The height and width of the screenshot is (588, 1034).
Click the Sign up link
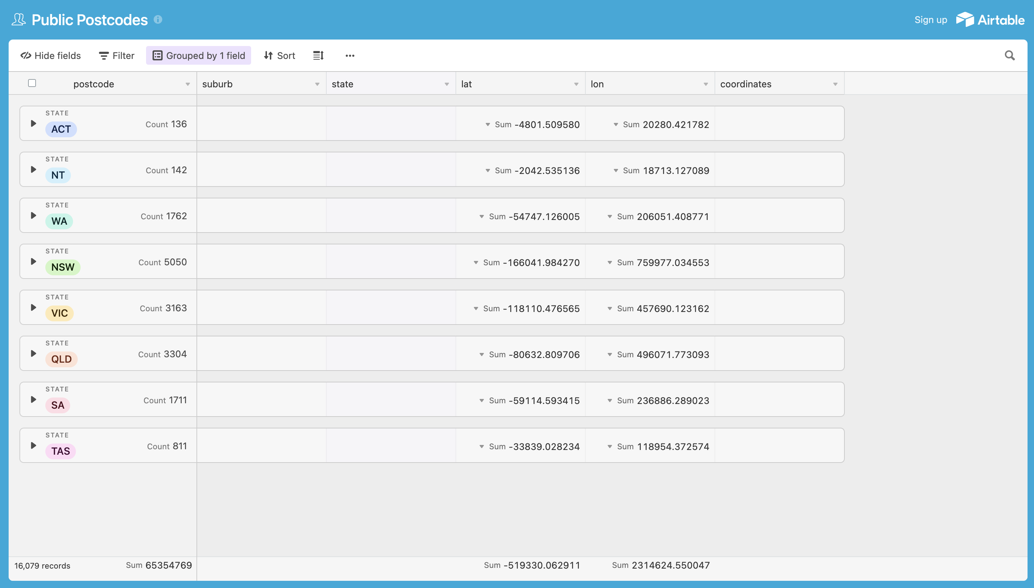930,19
